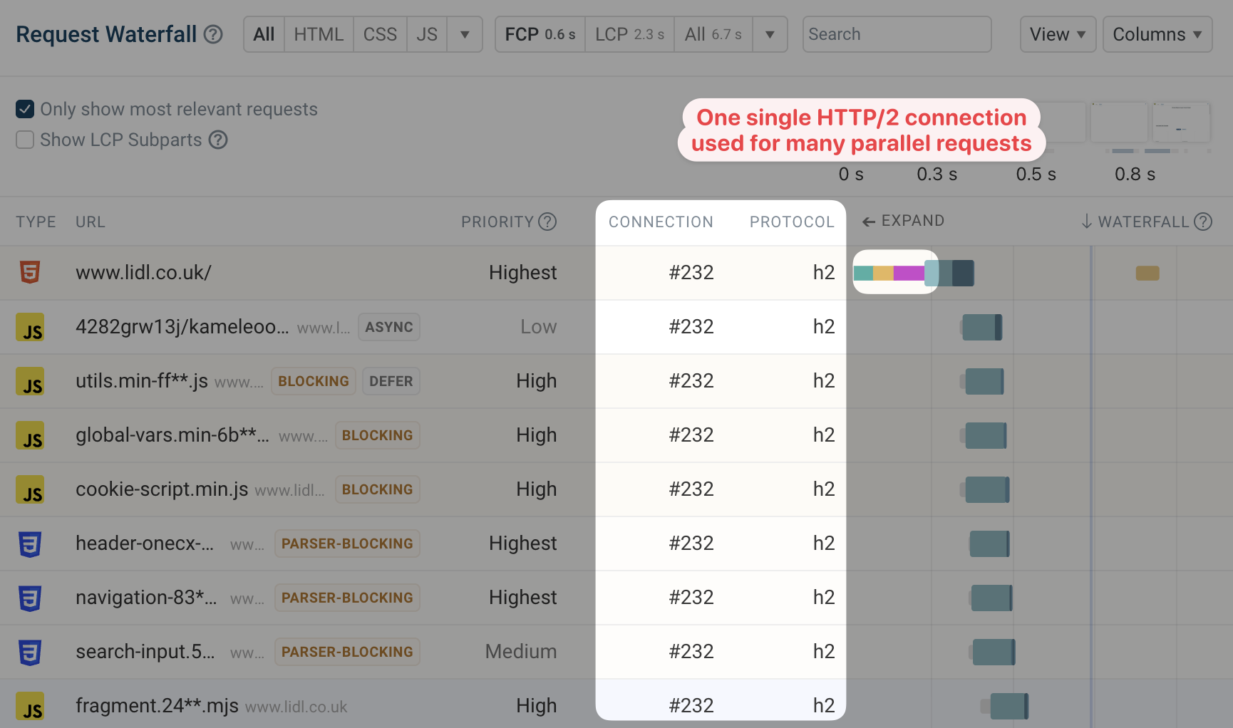Screen dimensions: 1233x728
Task: Open the search-input.5 request
Action: pos(145,651)
